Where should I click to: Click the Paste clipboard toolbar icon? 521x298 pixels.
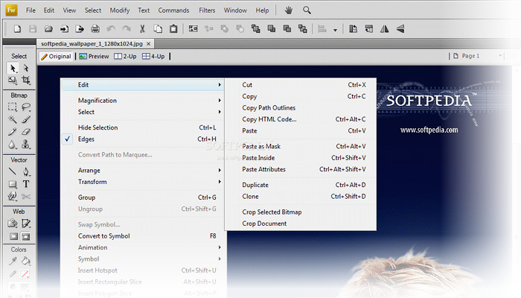[173, 29]
